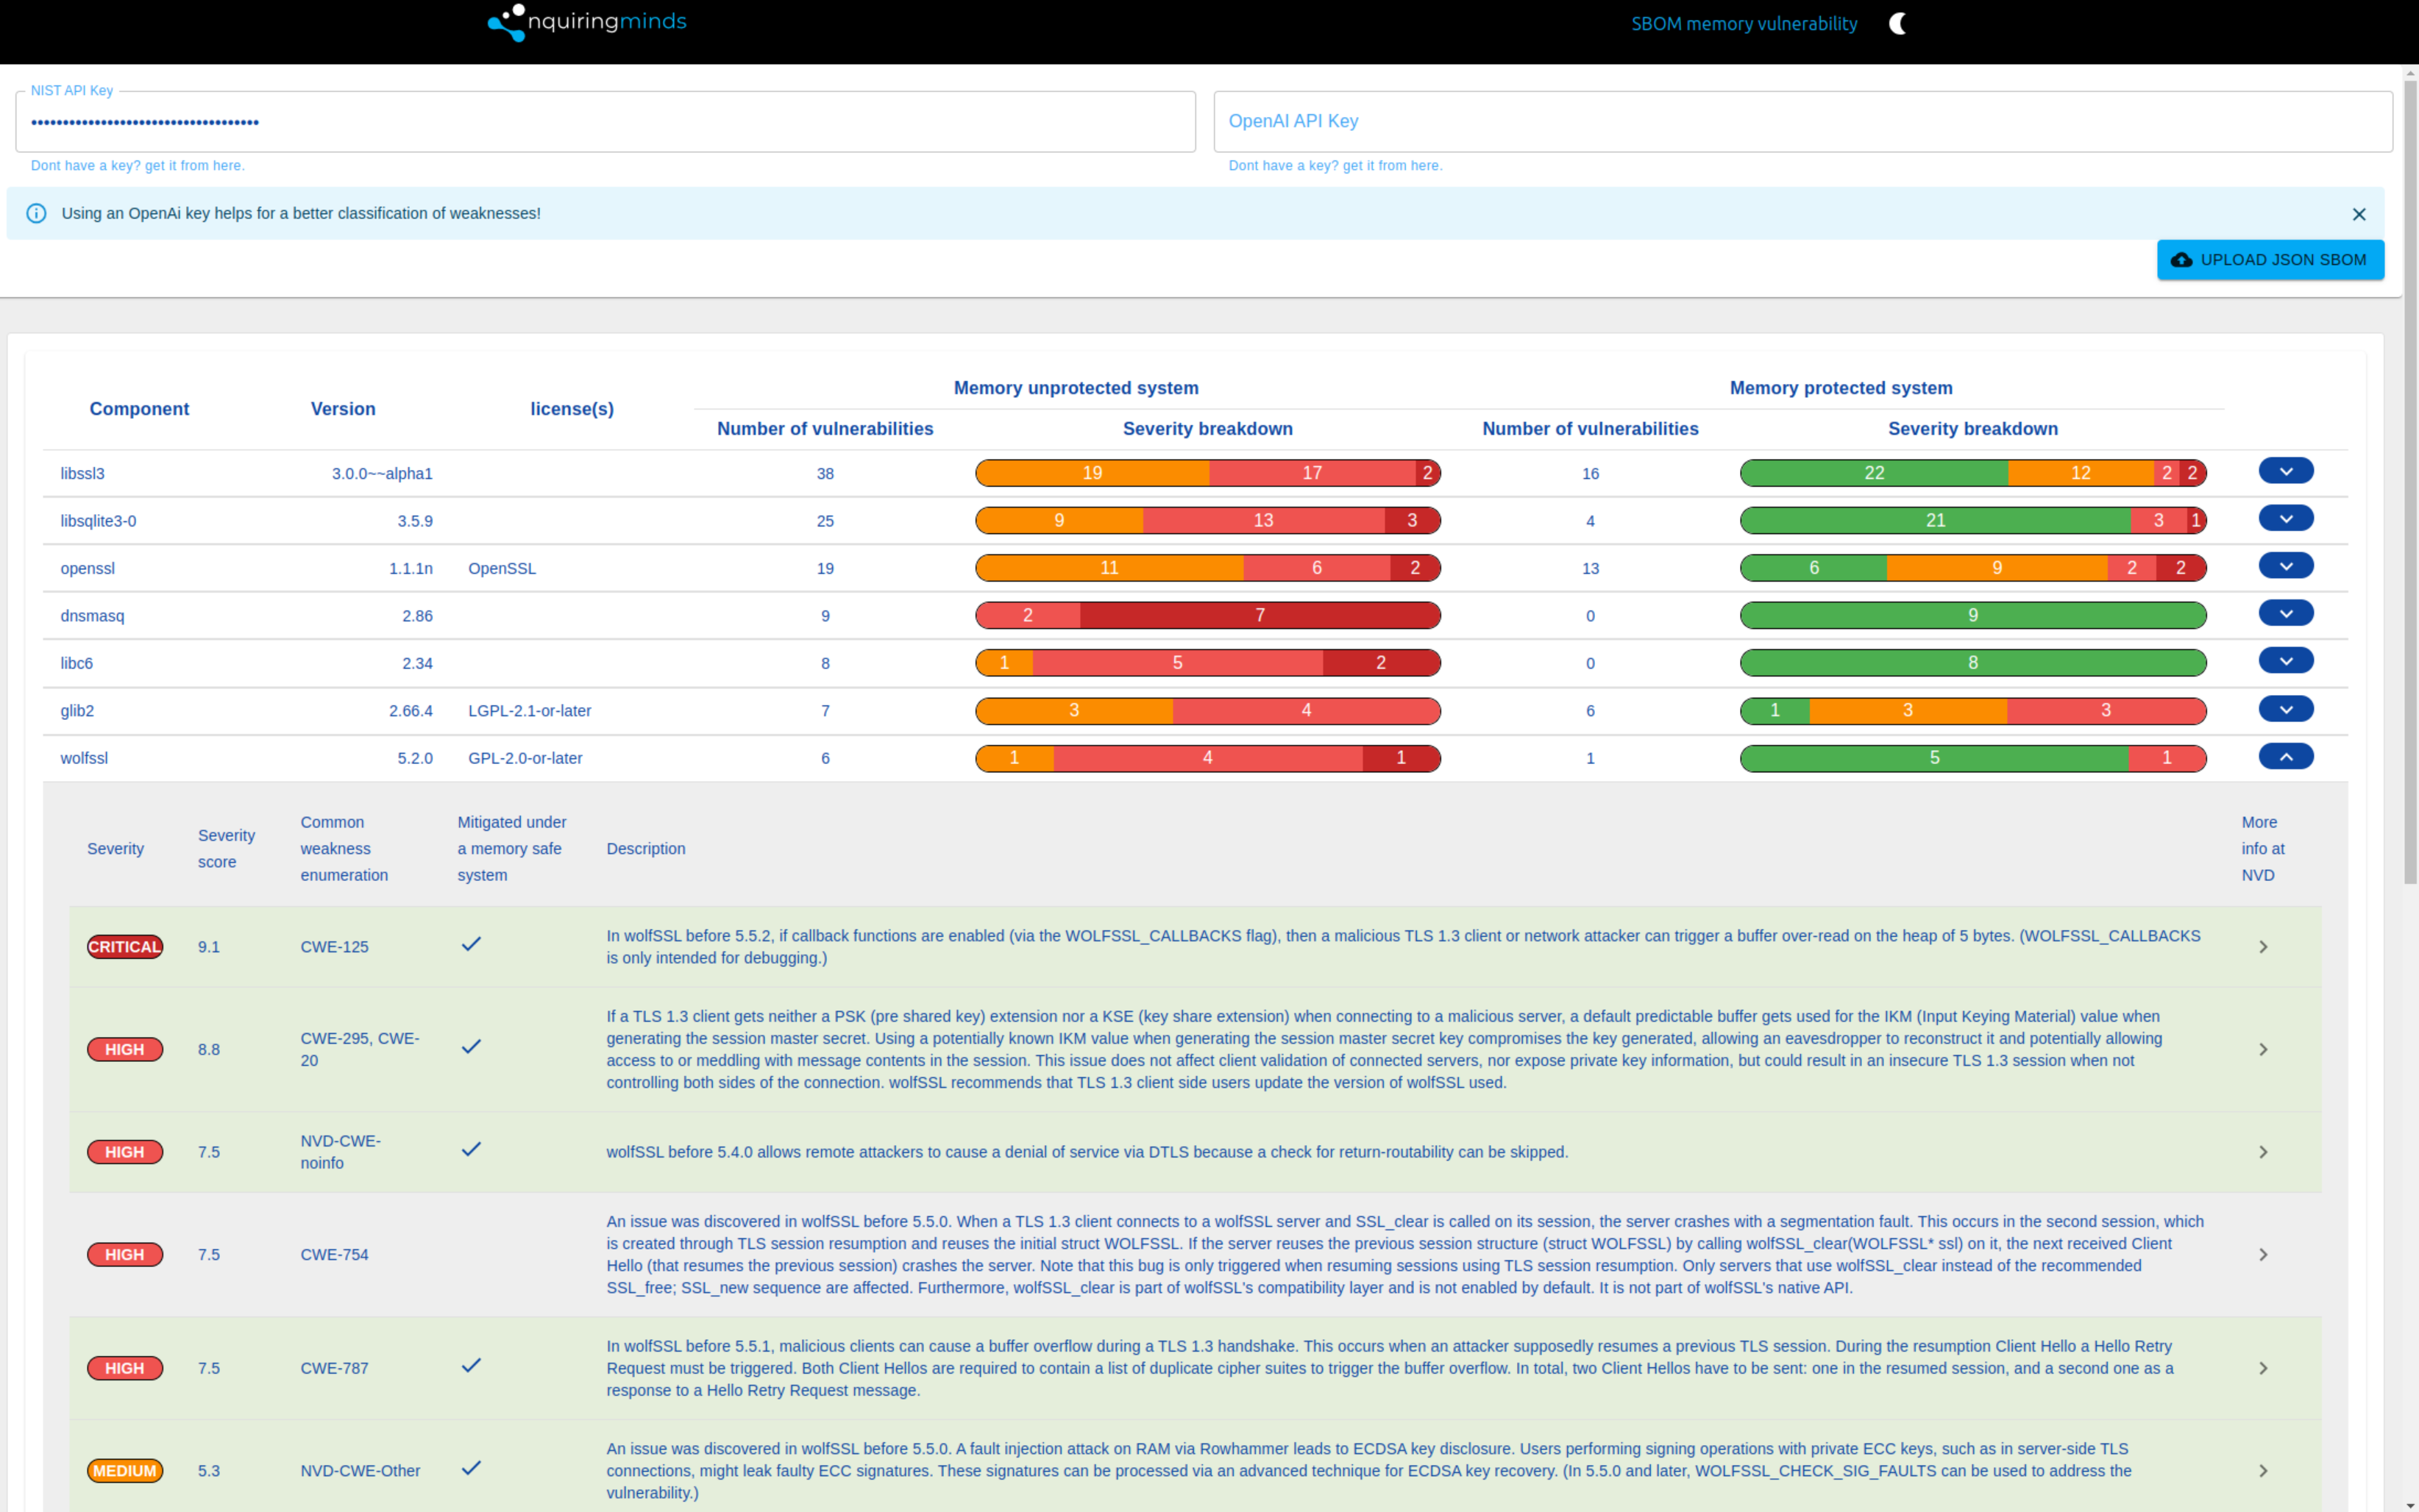Click OpenSSL license text
The image size is (2419, 1512).
point(502,569)
